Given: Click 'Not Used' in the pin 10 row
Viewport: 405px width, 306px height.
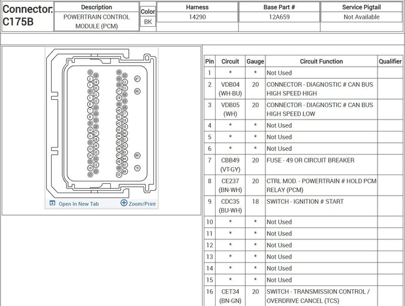Looking at the screenshot, I should 279,222.
